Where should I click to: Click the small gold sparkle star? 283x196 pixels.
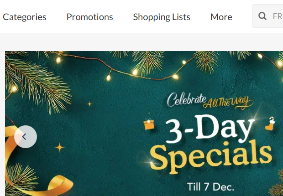(x=89, y=104)
